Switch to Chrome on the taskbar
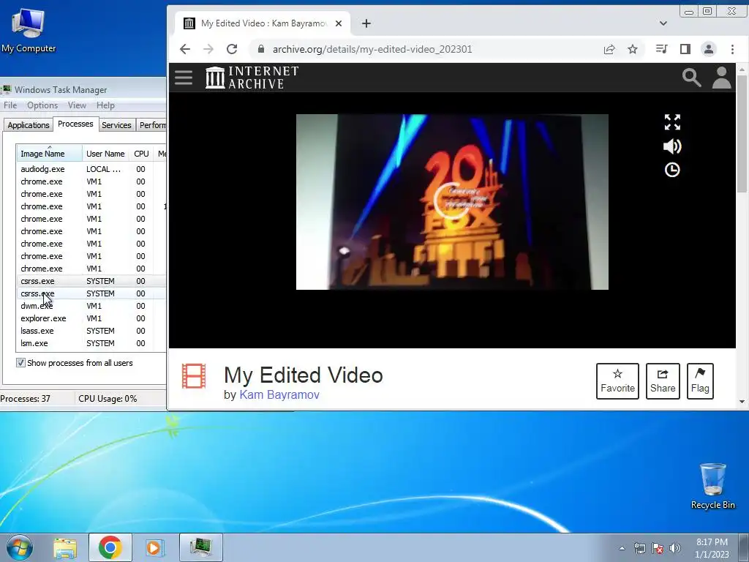 (x=110, y=547)
